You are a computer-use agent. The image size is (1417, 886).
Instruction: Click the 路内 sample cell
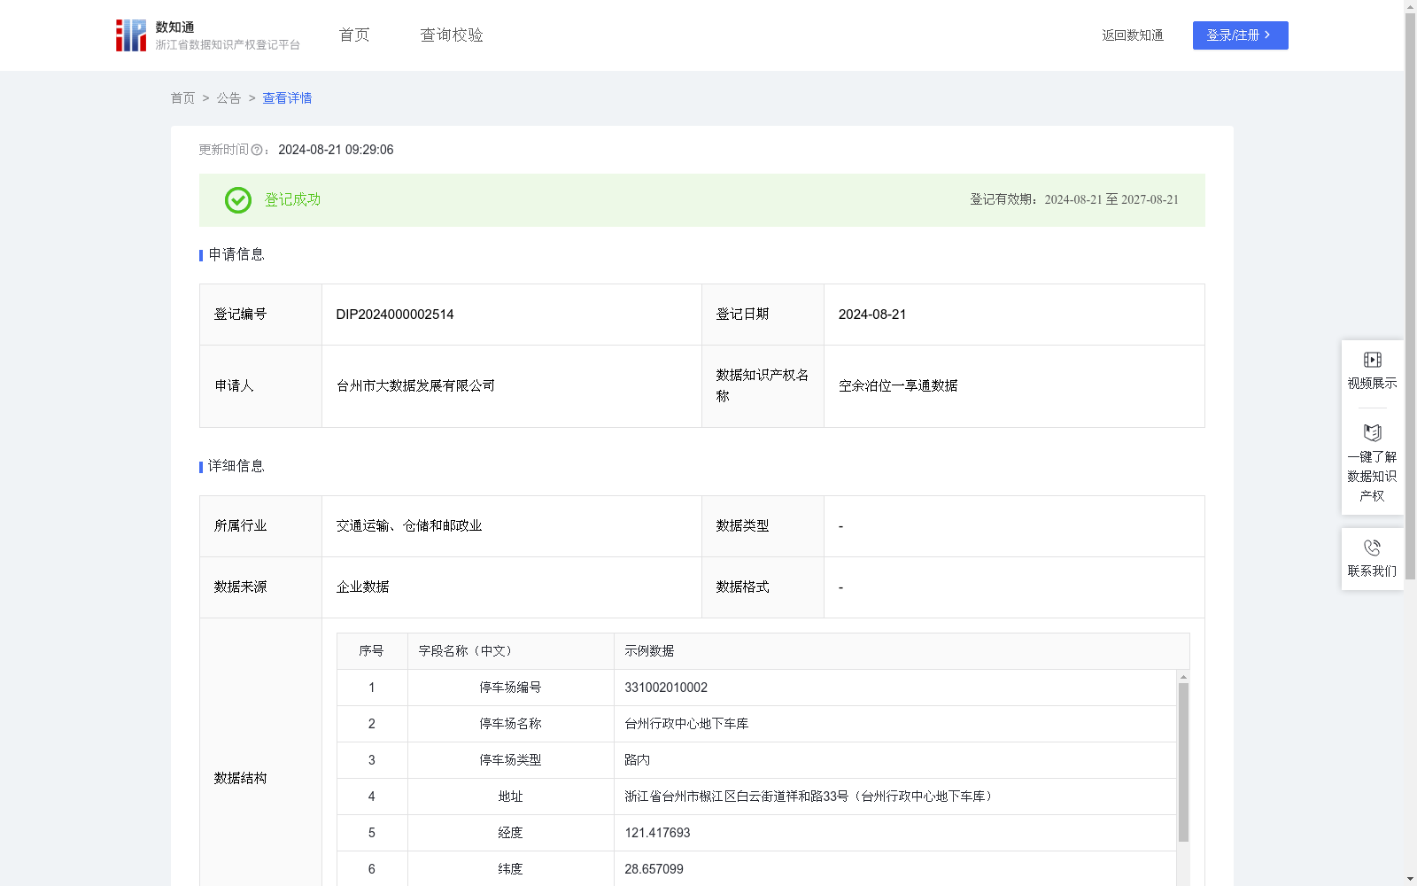[637, 760]
